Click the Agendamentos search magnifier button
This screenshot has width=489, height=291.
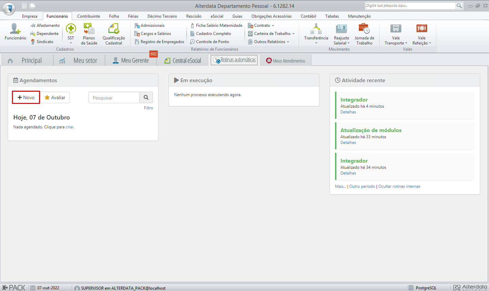pyautogui.click(x=146, y=97)
